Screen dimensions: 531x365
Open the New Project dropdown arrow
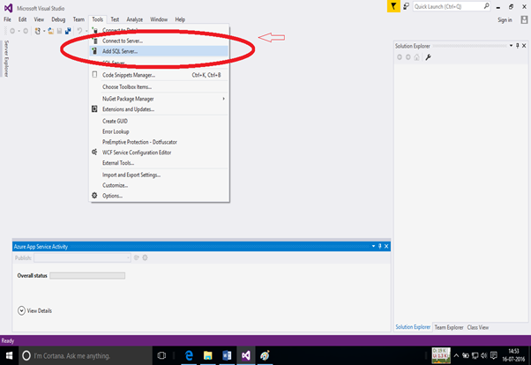pos(44,31)
